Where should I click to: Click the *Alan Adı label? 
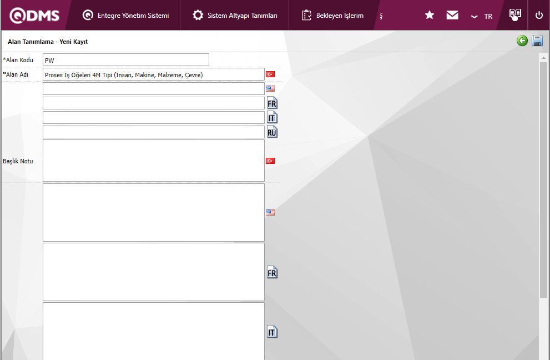[x=16, y=74]
